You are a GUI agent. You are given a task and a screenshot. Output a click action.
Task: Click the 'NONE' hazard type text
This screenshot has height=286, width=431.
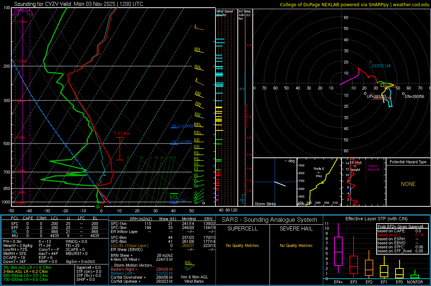[408, 184]
